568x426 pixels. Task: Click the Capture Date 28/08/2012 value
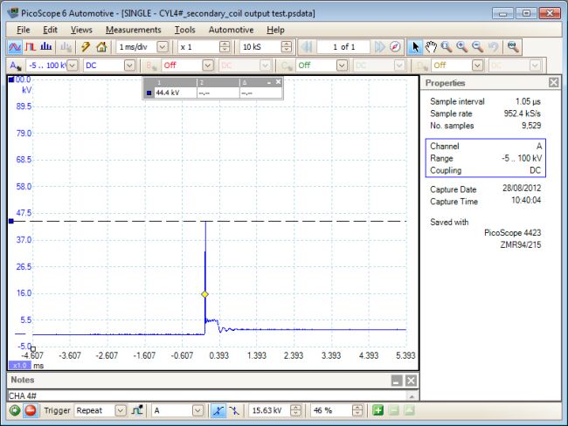(522, 189)
